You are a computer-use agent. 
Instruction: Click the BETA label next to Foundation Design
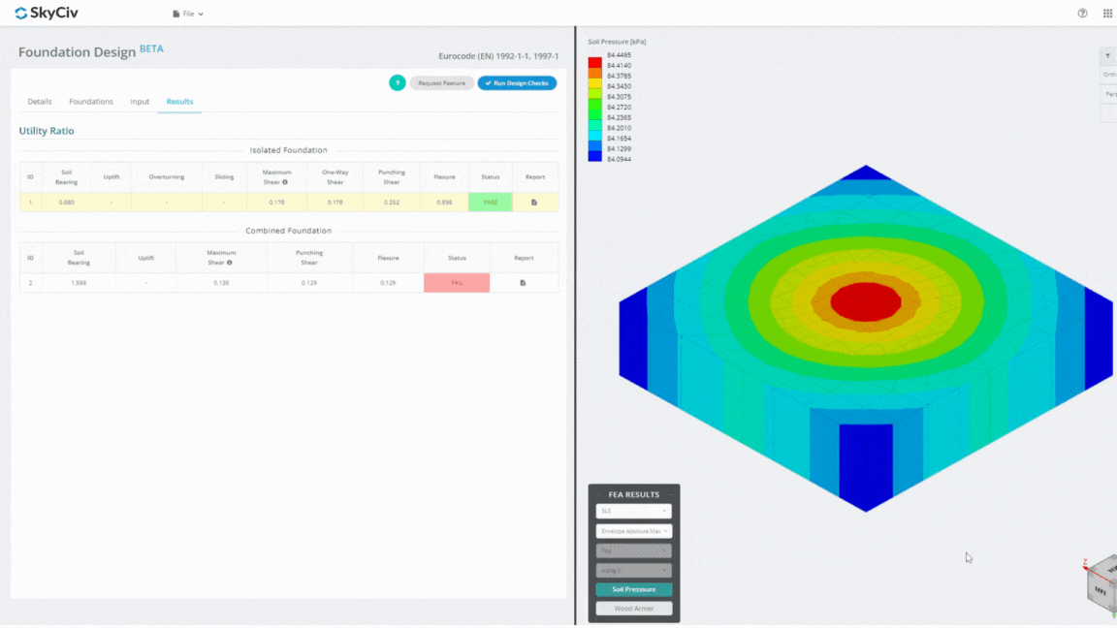(151, 48)
